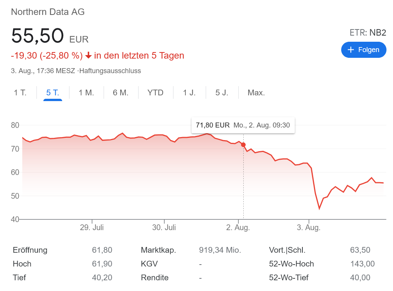The image size is (393, 291).
Task: Choose the YTD time range
Action: point(155,93)
